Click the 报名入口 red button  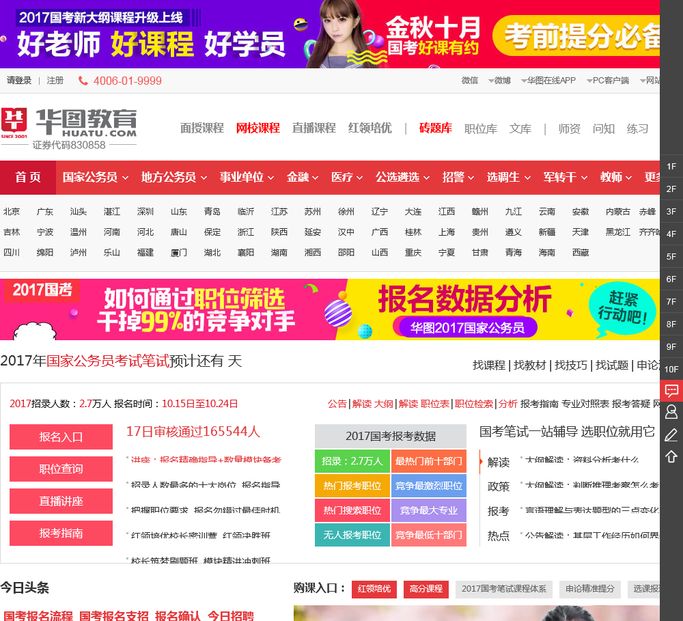(61, 437)
